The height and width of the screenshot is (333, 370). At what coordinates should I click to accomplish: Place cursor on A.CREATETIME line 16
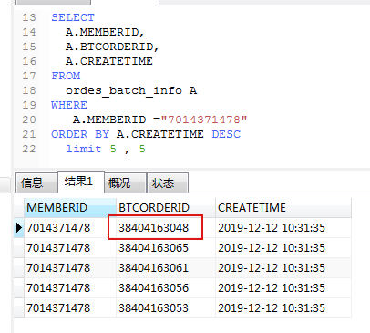[109, 61]
